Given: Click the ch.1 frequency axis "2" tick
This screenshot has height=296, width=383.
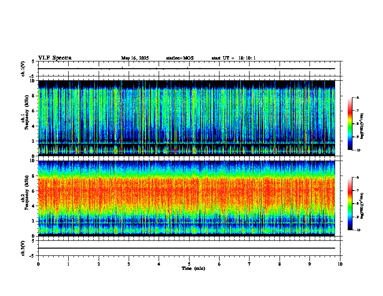Looking at the screenshot, I should 34,141.
